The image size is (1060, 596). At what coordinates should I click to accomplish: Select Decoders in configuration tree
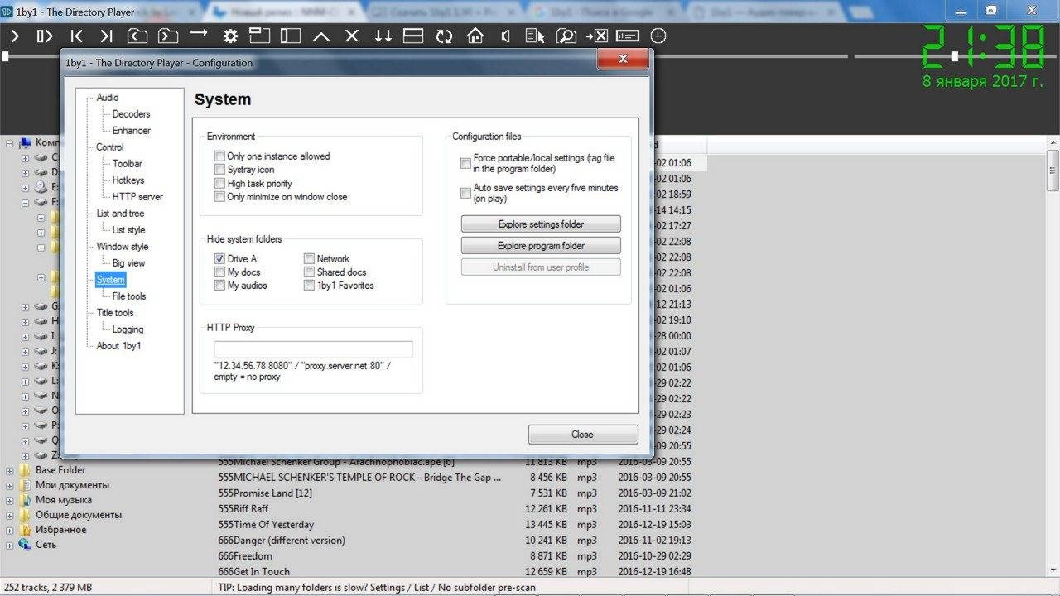coord(132,114)
